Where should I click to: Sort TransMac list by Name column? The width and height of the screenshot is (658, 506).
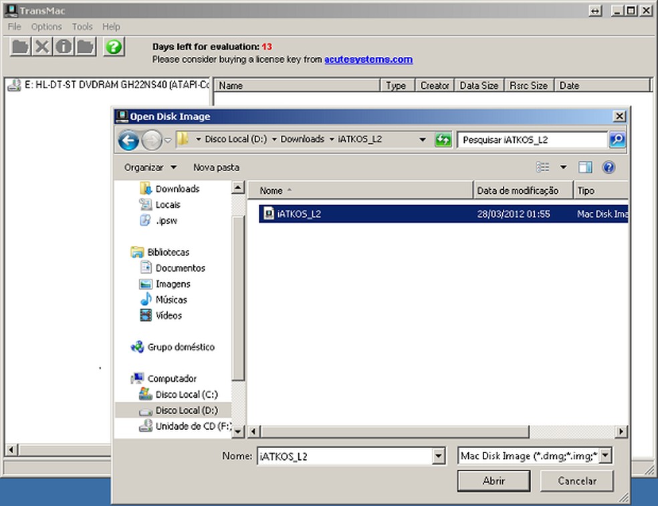pos(297,85)
